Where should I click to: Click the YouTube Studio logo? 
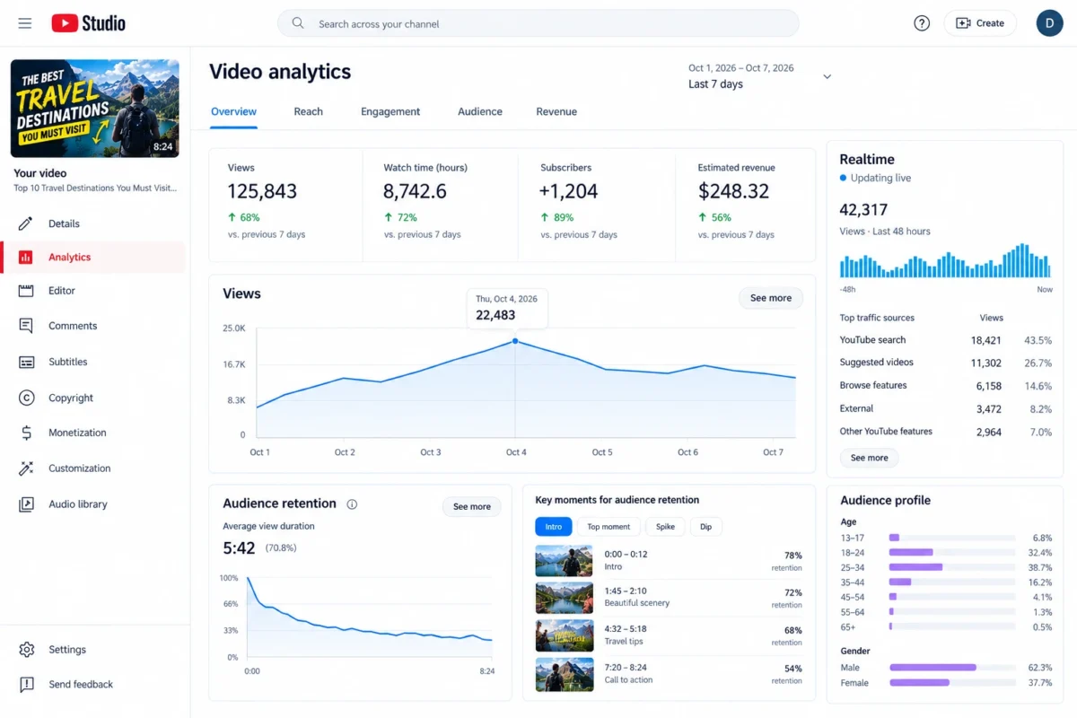click(x=88, y=23)
